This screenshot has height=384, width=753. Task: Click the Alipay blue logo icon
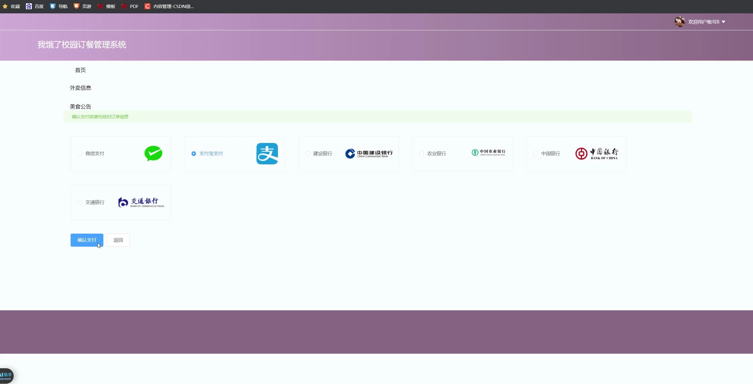tap(267, 154)
